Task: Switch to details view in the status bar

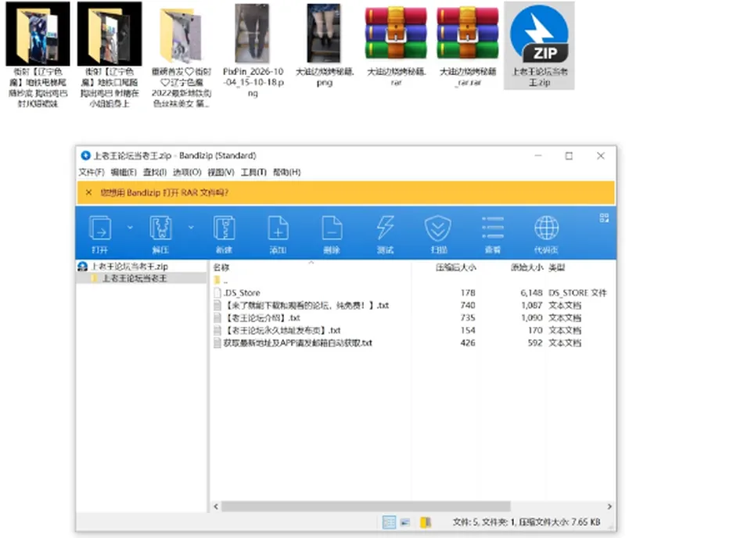Action: (x=389, y=522)
